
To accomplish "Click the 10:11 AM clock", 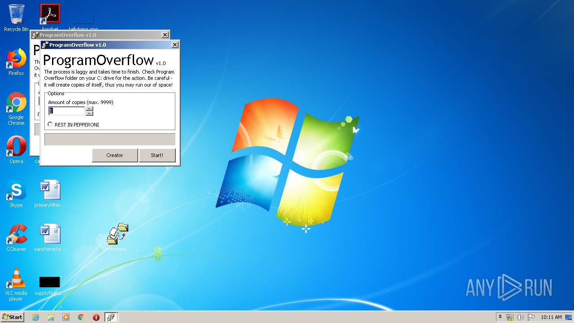I will pyautogui.click(x=551, y=317).
